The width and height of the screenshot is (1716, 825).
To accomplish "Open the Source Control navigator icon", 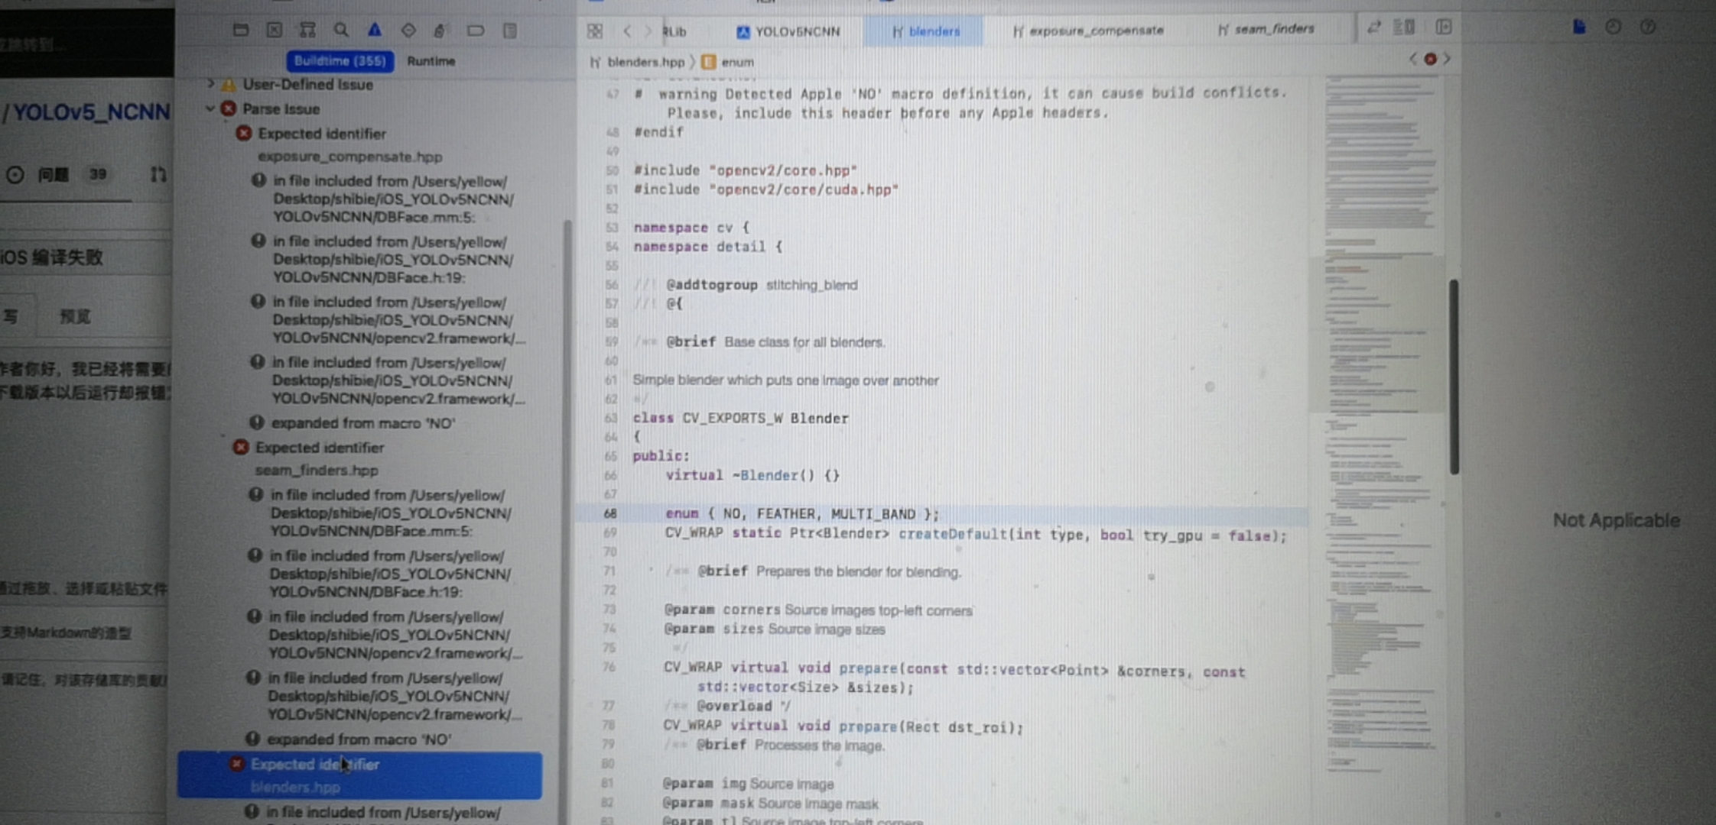I will click(274, 31).
